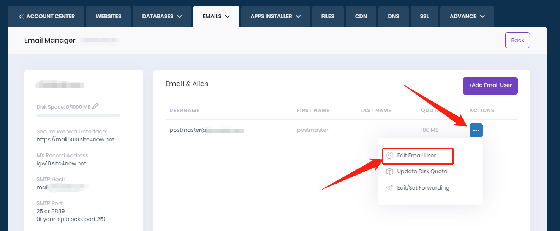
Task: Expand the Advance dropdown menu
Action: click(467, 16)
